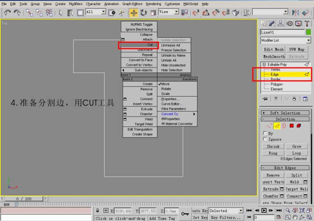Toggle the Auto Key button

[200, 211]
